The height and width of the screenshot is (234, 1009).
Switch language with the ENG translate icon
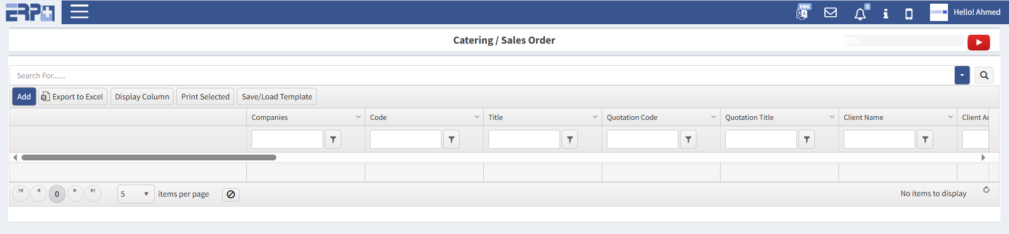pos(803,12)
